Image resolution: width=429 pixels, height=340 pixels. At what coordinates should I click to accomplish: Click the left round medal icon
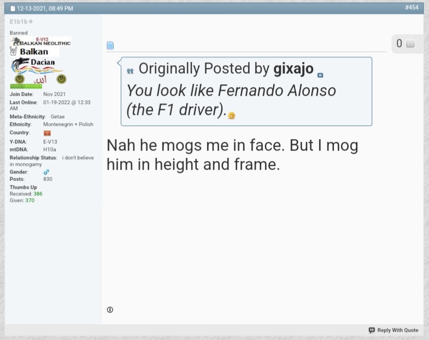[20, 79]
